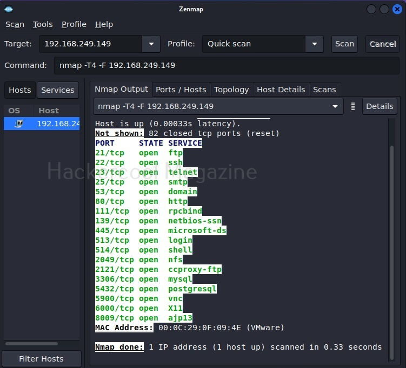Viewport: 406px width, 368px height.
Task: Click the shell service text
Action: pyautogui.click(x=180, y=250)
